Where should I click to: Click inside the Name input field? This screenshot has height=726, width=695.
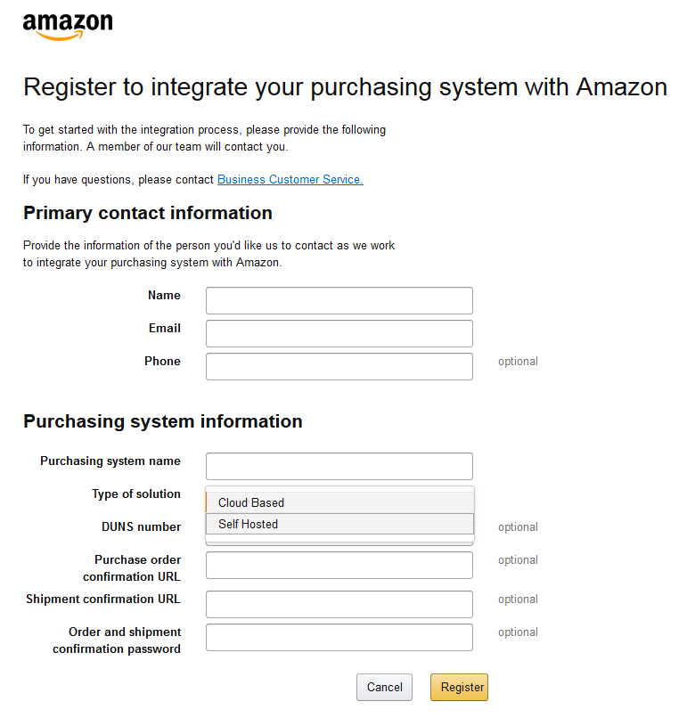(x=339, y=300)
